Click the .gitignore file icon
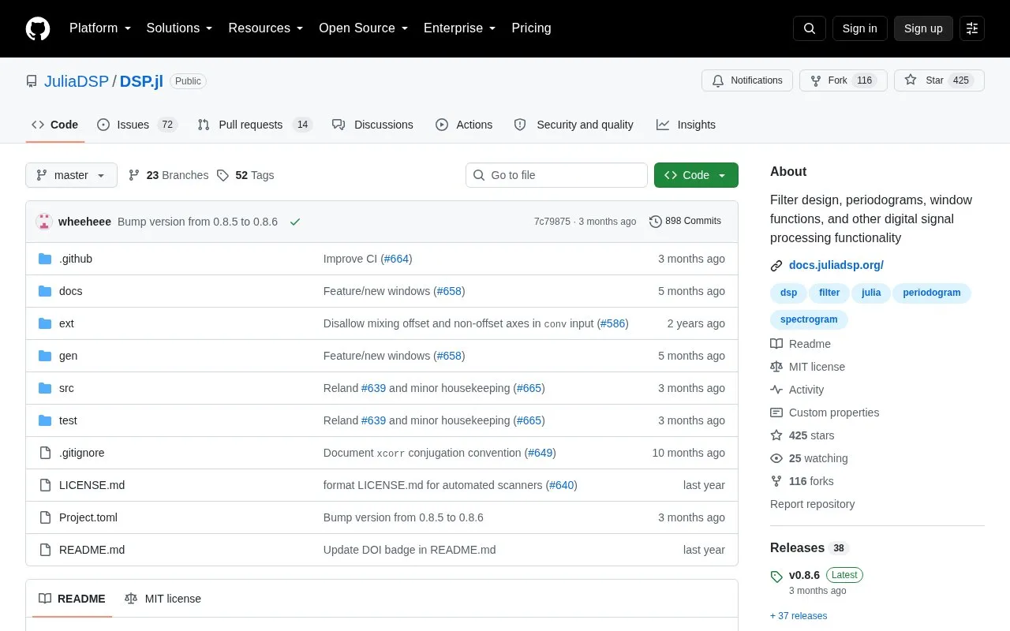The image size is (1010, 631). pos(45,453)
